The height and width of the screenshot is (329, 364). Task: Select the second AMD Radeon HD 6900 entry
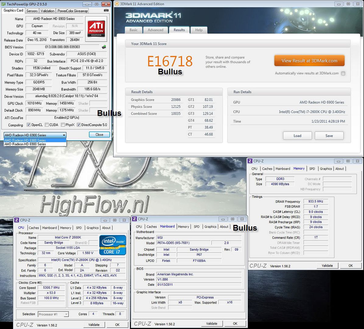point(35,144)
